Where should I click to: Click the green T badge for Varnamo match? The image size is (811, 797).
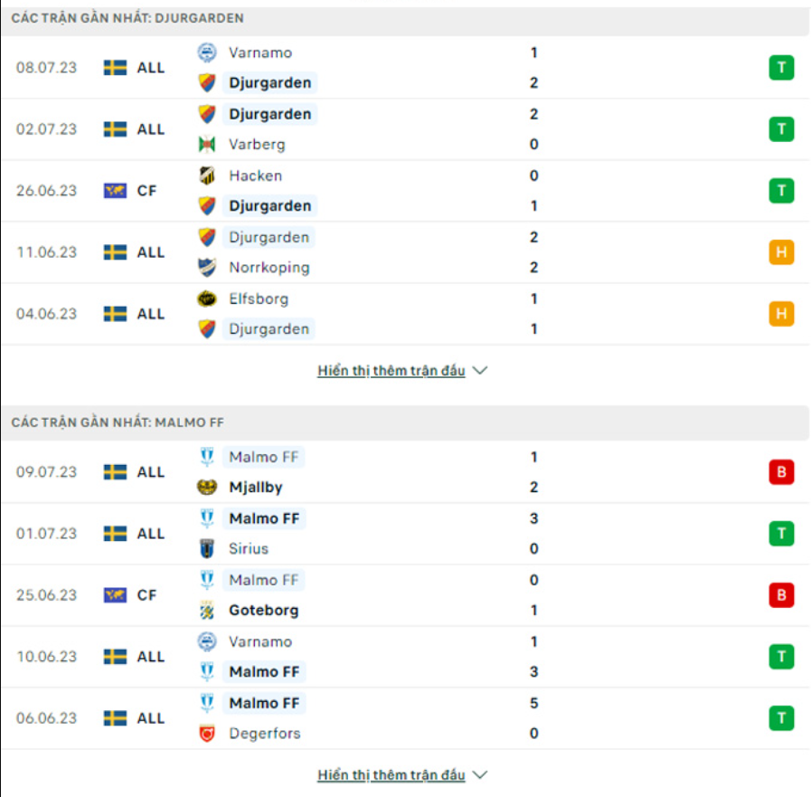pos(781,67)
